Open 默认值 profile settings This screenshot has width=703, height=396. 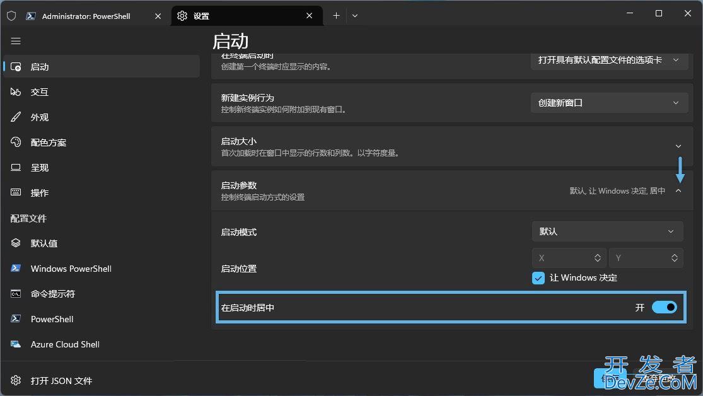click(x=102, y=243)
